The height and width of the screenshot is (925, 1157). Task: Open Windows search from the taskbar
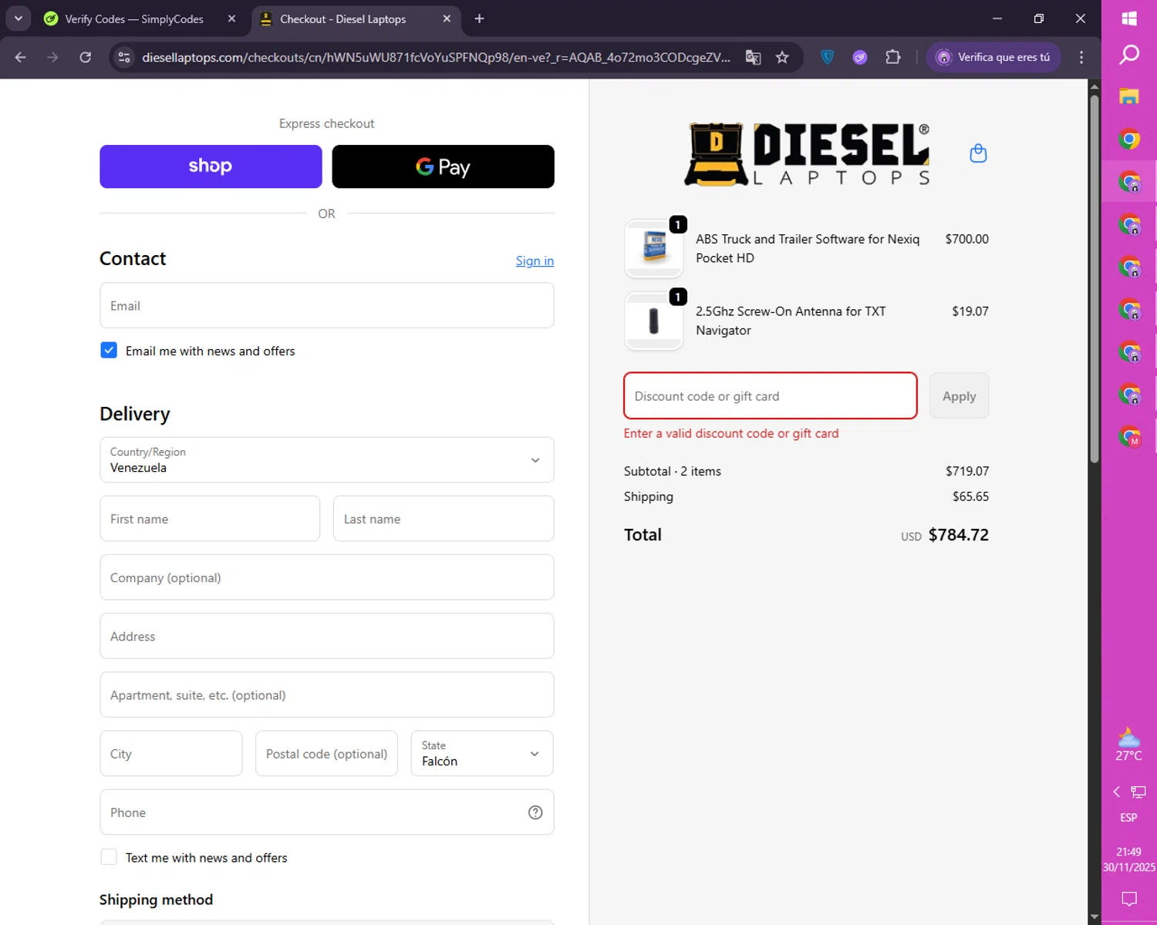1129,54
